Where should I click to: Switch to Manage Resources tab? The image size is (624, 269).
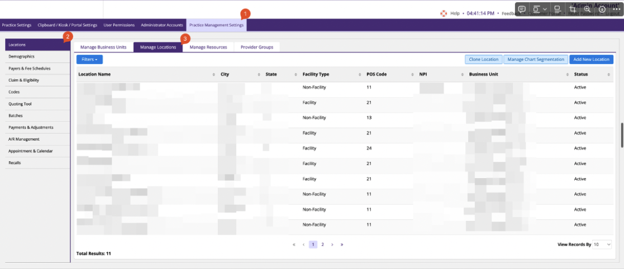click(208, 47)
